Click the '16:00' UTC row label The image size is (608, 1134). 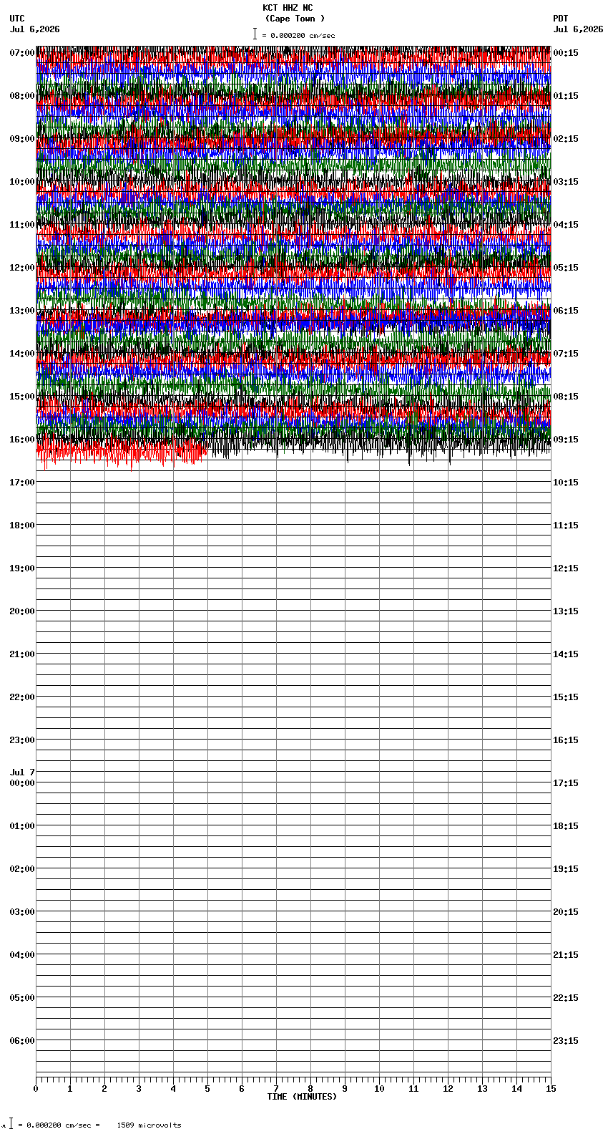point(22,440)
